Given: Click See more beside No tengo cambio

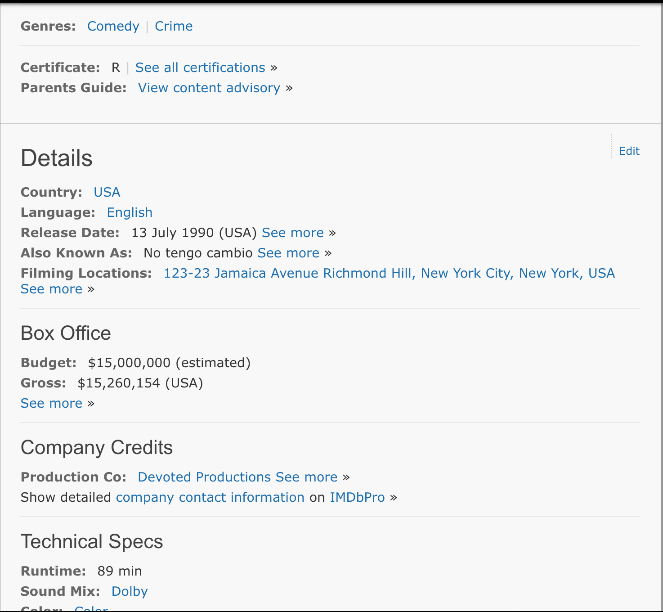Looking at the screenshot, I should tap(288, 253).
